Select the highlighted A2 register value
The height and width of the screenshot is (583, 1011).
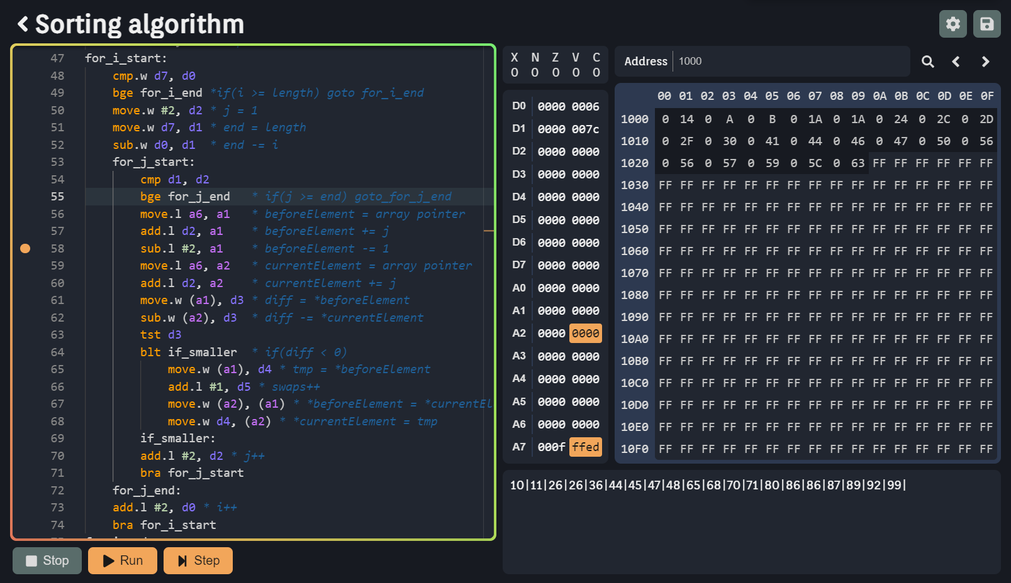[586, 333]
